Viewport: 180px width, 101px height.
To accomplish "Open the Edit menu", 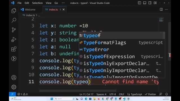I will (27, 3).
